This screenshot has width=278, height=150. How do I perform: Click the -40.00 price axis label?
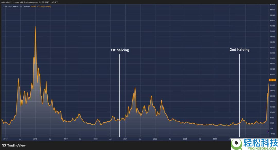(x=272, y=134)
